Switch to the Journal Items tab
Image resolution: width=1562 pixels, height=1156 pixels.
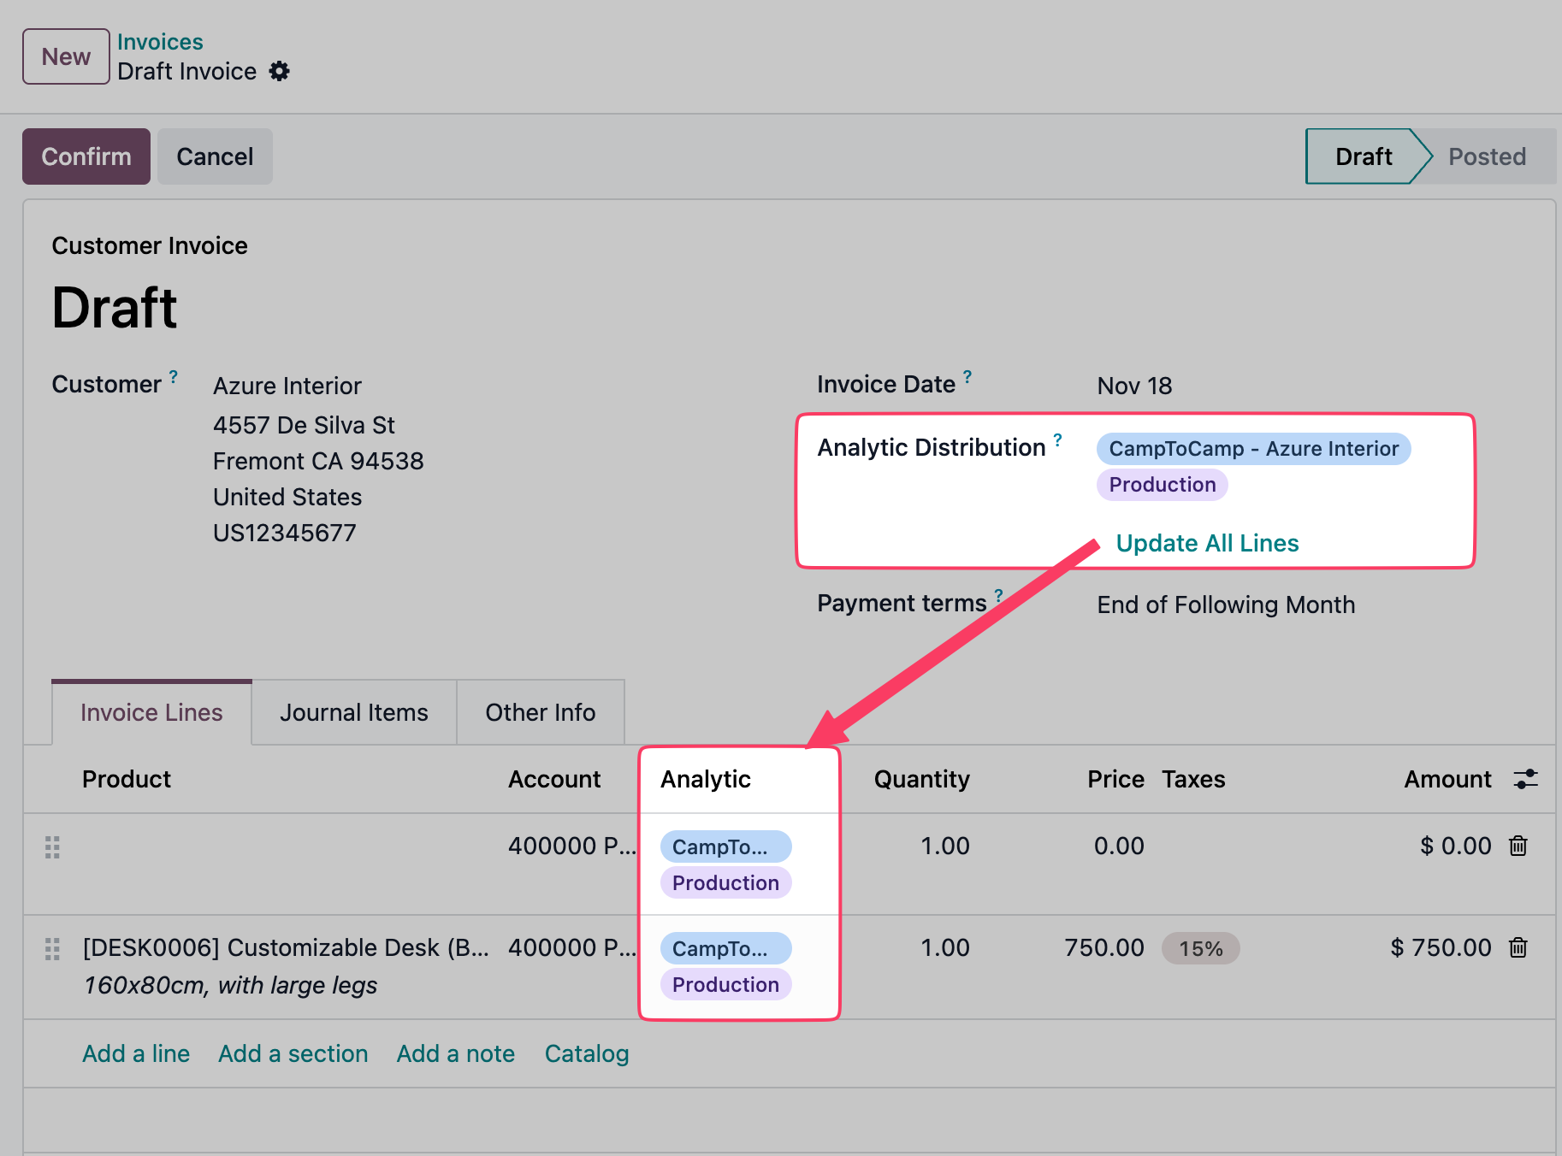click(353, 711)
